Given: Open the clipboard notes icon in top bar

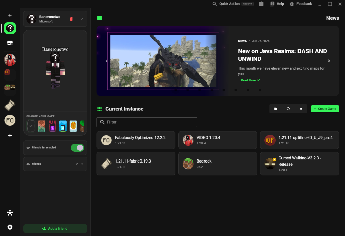Looking at the screenshot, I should [x=261, y=4].
